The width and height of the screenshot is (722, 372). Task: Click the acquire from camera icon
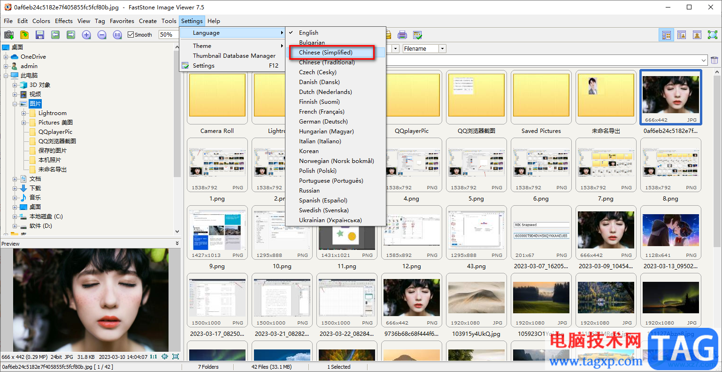(9, 35)
